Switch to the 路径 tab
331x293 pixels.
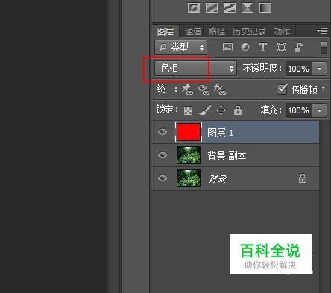coord(217,31)
